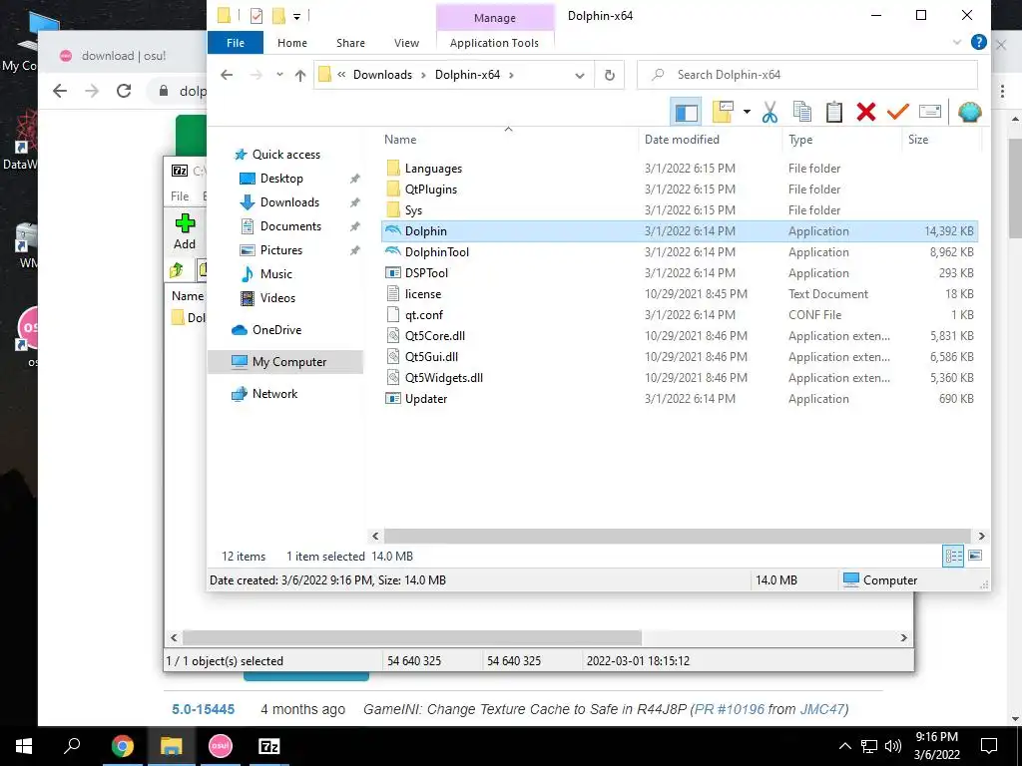
Task: Open folder options toolbar button
Action: 724,112
